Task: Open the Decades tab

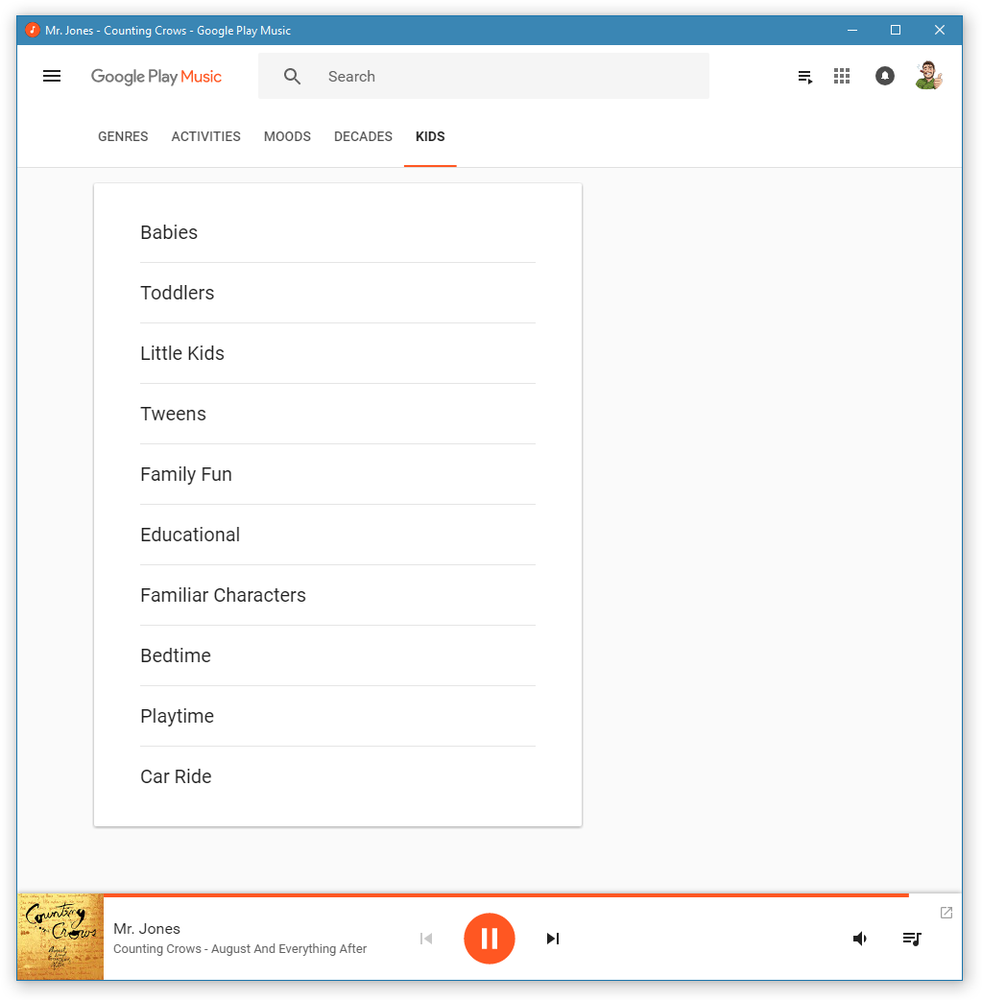Action: (x=363, y=136)
